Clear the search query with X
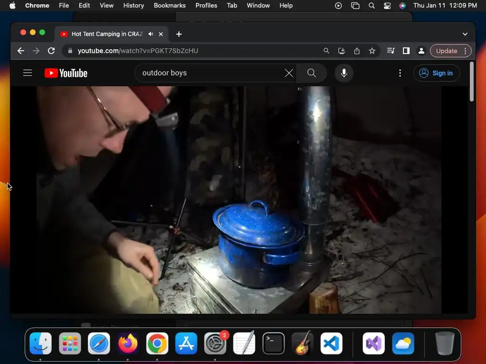The height and width of the screenshot is (364, 486). 289,73
